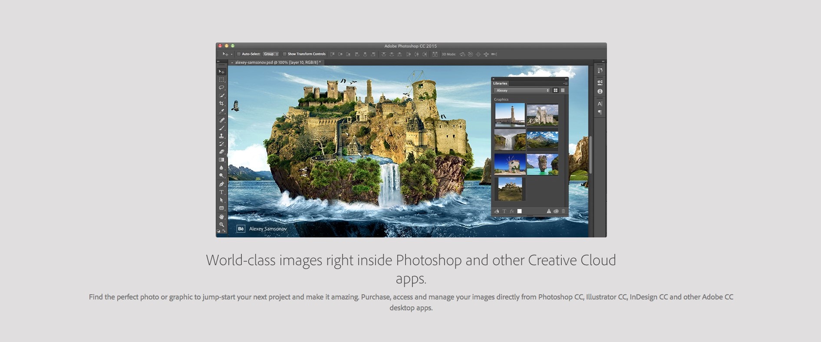This screenshot has width=821, height=342.
Task: Switch Libraries to grid view
Action: [x=555, y=90]
